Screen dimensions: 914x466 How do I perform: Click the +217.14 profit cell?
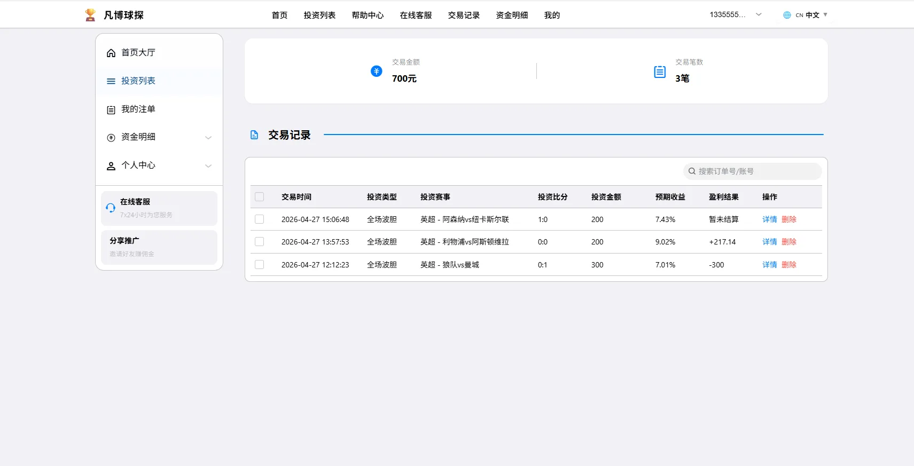pyautogui.click(x=722, y=242)
